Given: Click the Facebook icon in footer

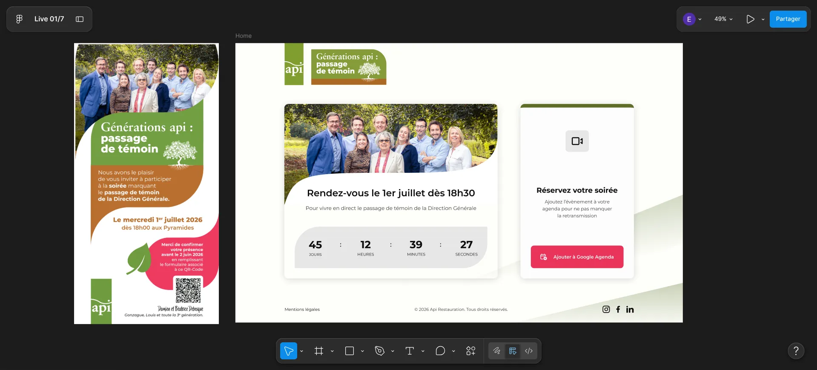Looking at the screenshot, I should pyautogui.click(x=618, y=310).
